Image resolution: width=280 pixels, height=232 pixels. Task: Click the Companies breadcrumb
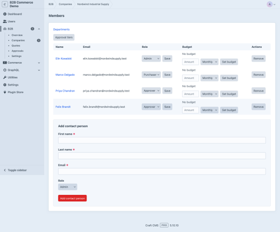65,4
